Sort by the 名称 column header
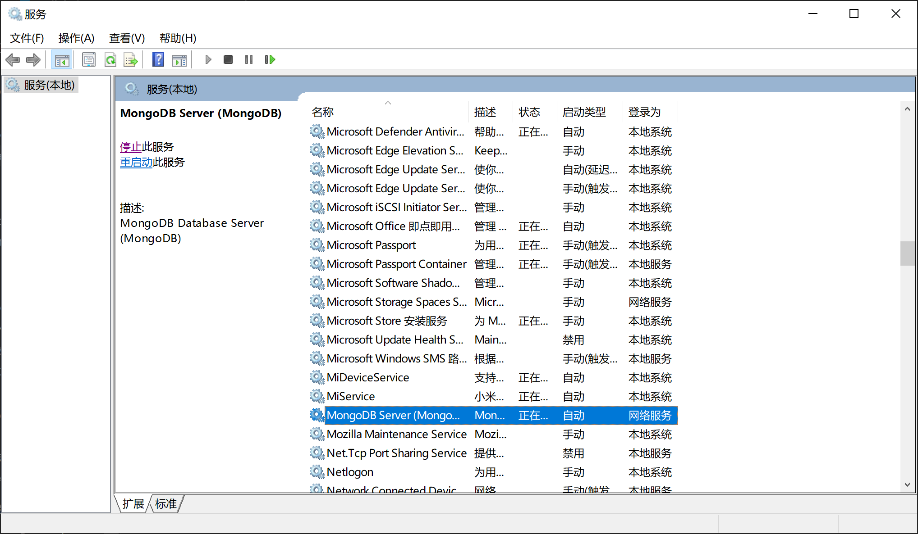The height and width of the screenshot is (534, 918). [389, 112]
